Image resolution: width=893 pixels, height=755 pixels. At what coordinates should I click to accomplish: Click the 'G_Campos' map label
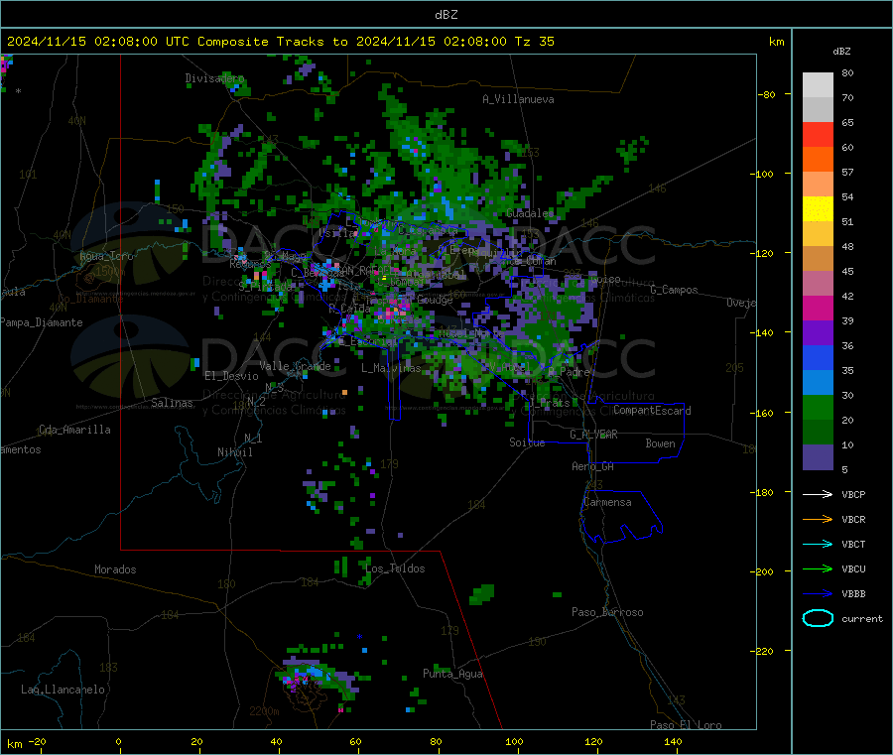(x=674, y=290)
